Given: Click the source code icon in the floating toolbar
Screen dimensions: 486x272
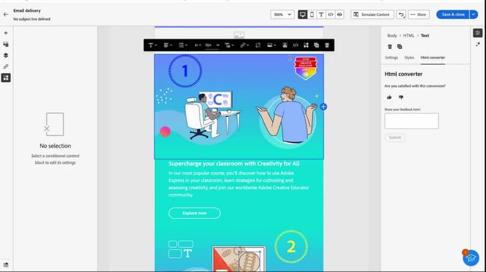Looking at the screenshot, I should click(x=295, y=45).
